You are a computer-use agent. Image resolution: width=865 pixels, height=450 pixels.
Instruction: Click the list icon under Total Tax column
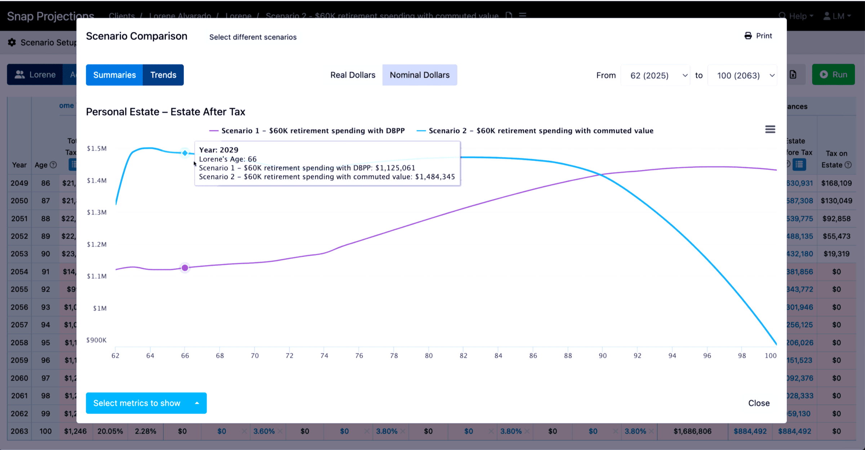tap(73, 165)
